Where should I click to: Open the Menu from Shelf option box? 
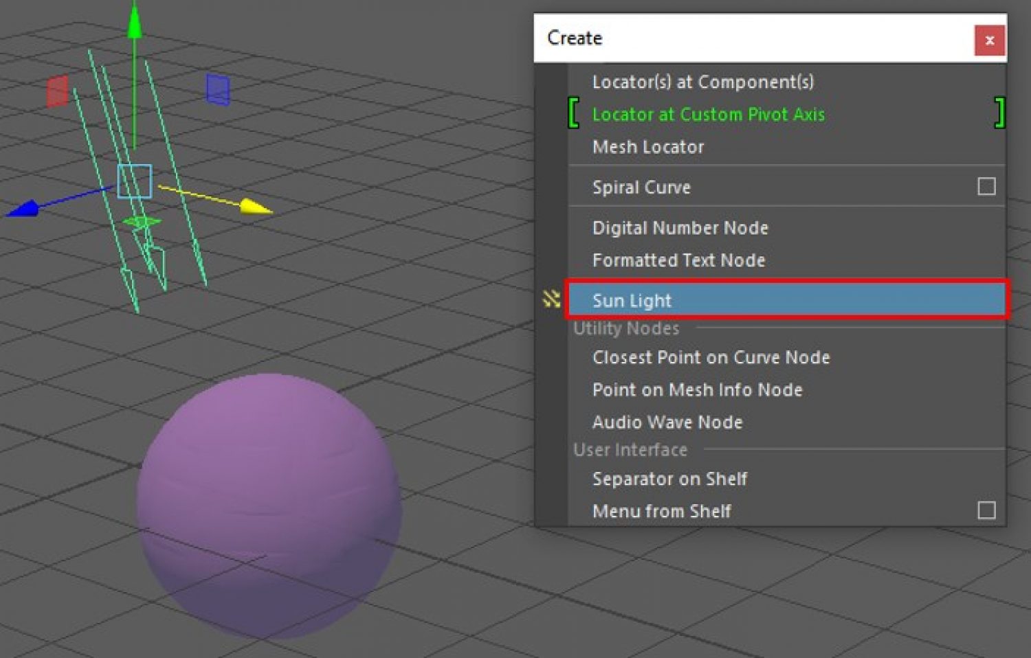click(x=986, y=510)
